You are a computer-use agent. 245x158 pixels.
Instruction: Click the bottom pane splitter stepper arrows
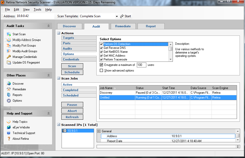click(238, 146)
